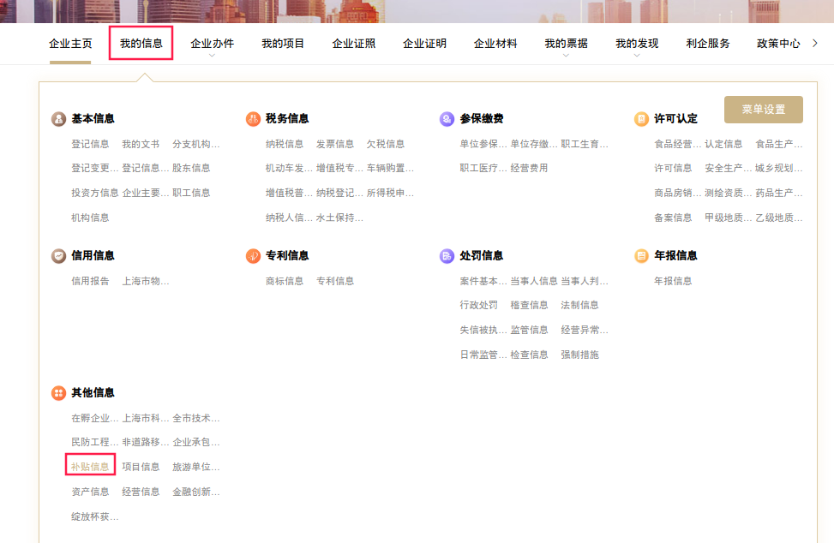Click the 税务信息 orange icon
Screen dimensions: 834x543
point(253,119)
